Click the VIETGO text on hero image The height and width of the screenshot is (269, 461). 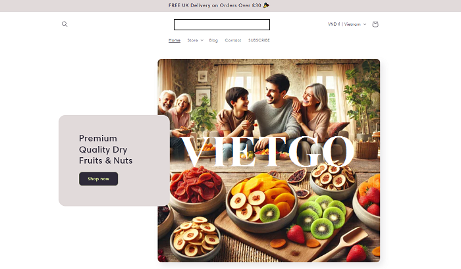pyautogui.click(x=267, y=152)
